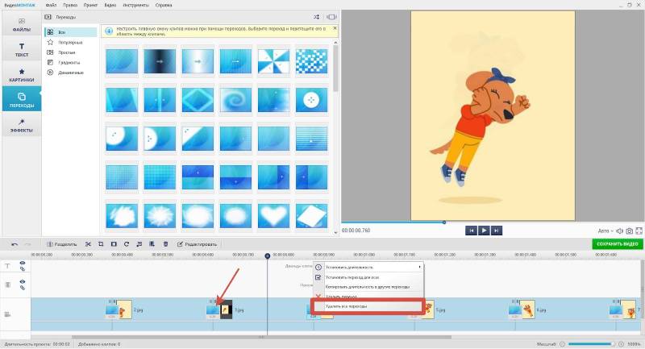Click the volume speaker icon under preview
Image resolution: width=645 pixels, height=349 pixels.
(619, 231)
